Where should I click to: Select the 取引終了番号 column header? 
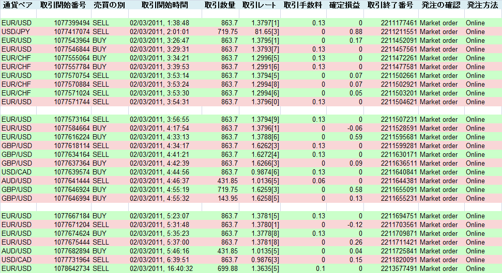390,5
